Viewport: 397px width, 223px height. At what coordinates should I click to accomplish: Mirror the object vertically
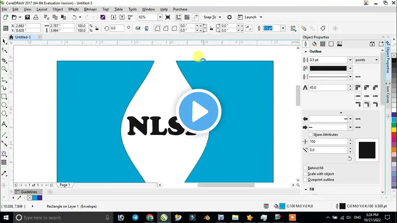[146, 28]
